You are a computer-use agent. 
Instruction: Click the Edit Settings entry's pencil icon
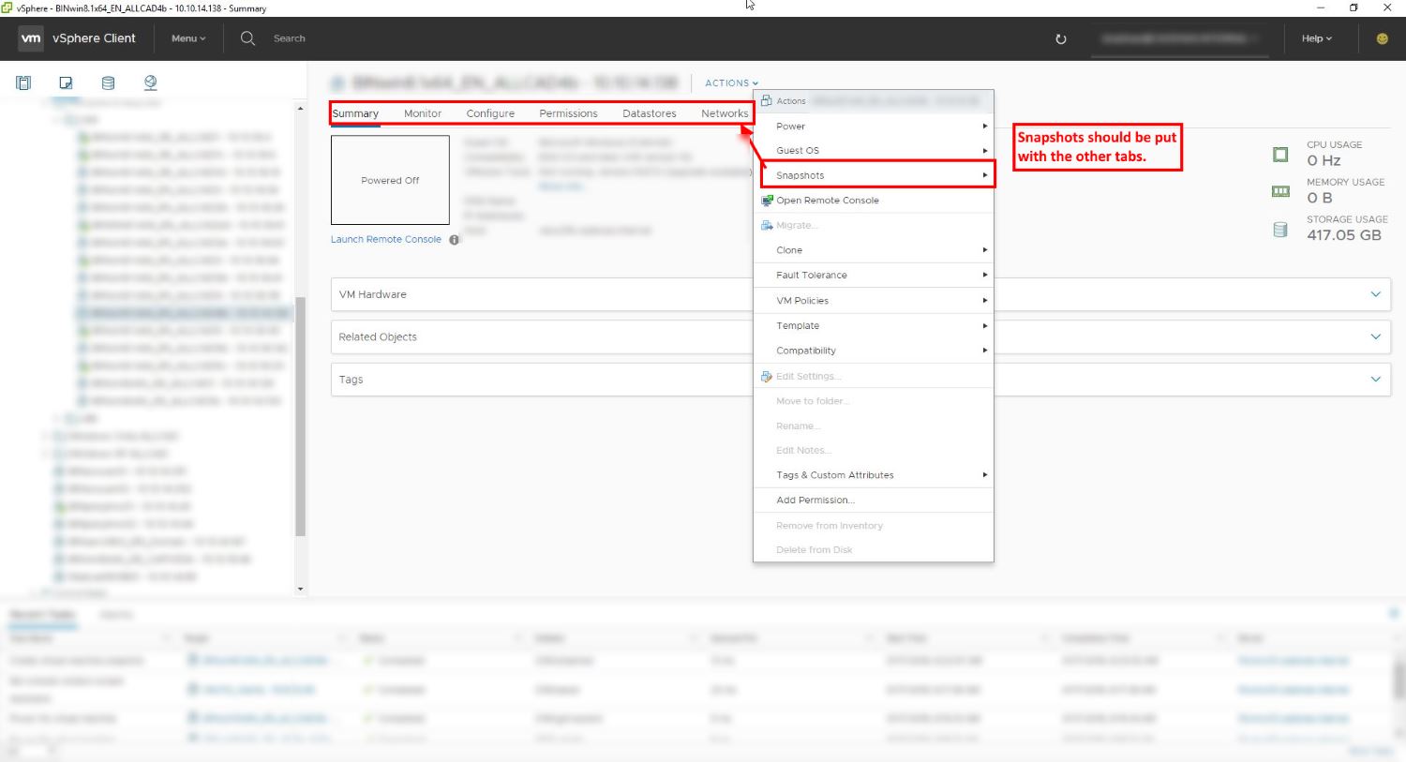pyautogui.click(x=766, y=376)
